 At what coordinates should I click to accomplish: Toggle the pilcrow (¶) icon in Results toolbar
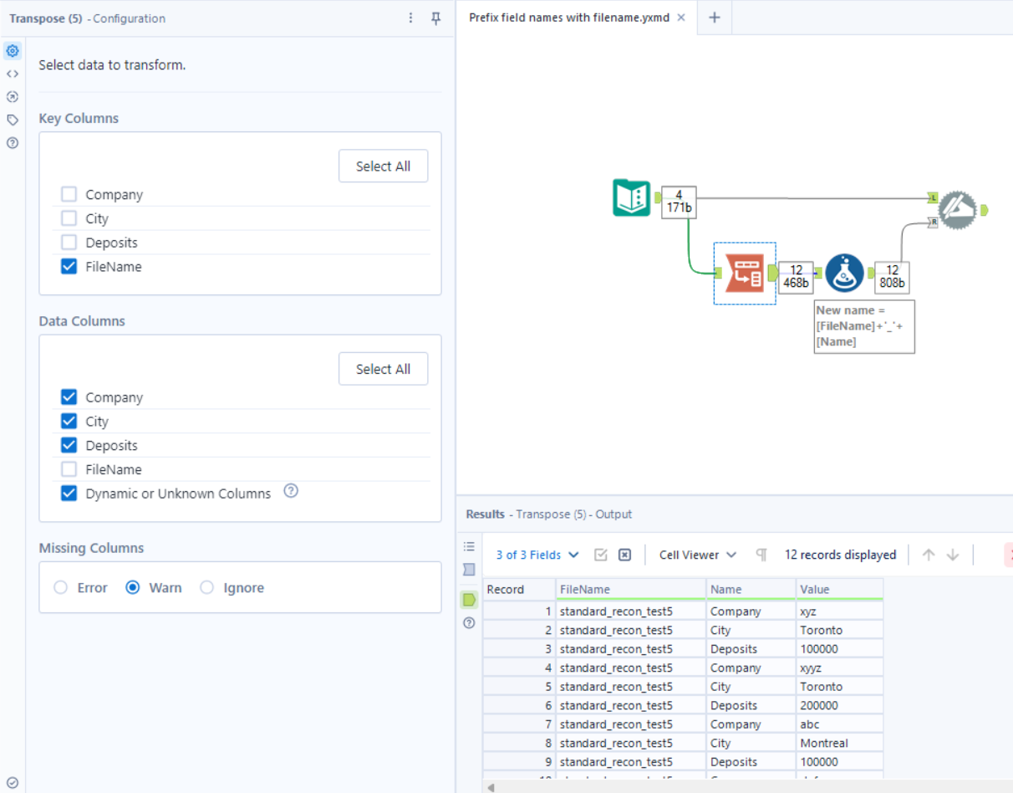pyautogui.click(x=761, y=555)
